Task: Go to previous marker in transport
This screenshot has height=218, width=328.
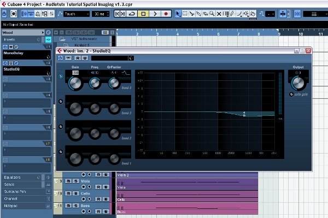Action: pyautogui.click(x=117, y=14)
